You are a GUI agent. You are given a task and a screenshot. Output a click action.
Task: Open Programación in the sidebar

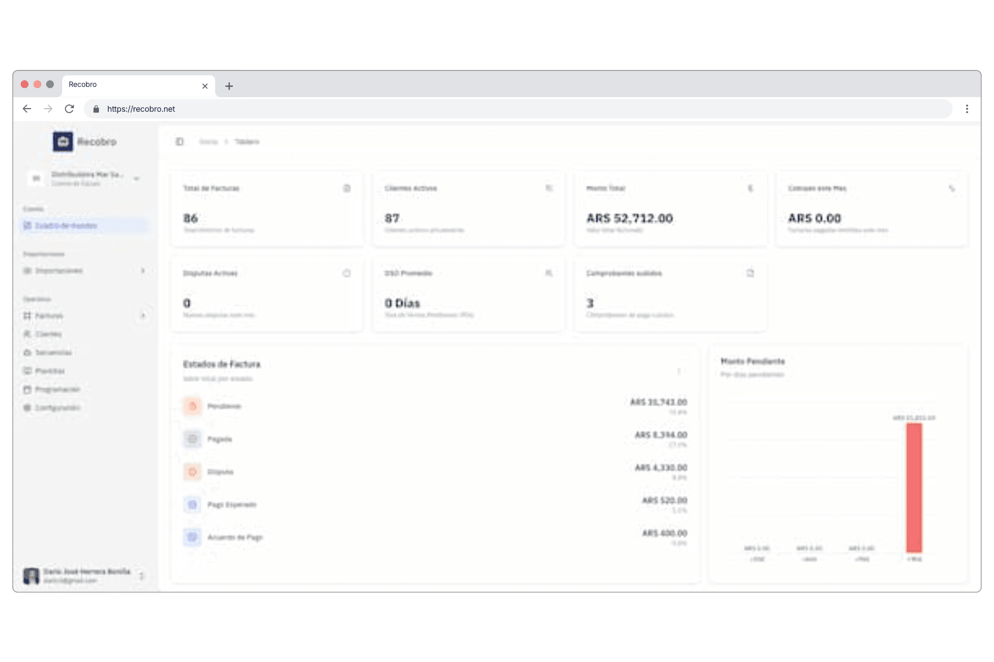pyautogui.click(x=57, y=389)
